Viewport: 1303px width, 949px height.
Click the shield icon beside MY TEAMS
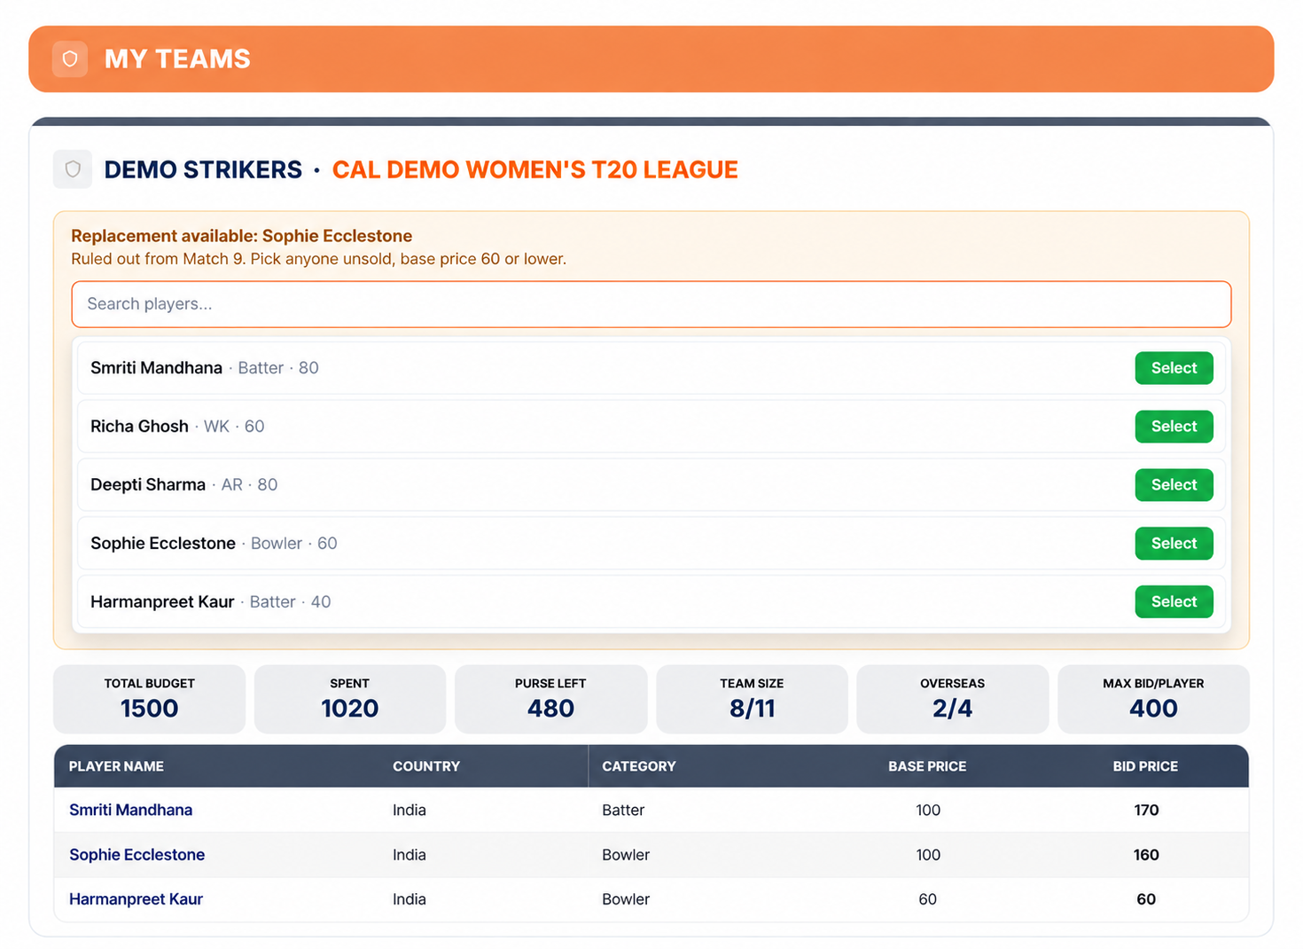(x=70, y=59)
